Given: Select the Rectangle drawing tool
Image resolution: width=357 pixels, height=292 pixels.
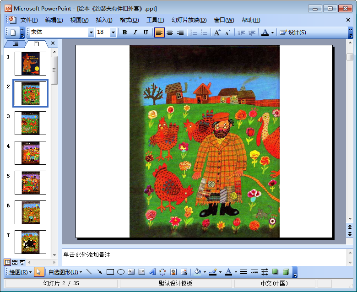Looking at the screenshot, I should [110, 272].
